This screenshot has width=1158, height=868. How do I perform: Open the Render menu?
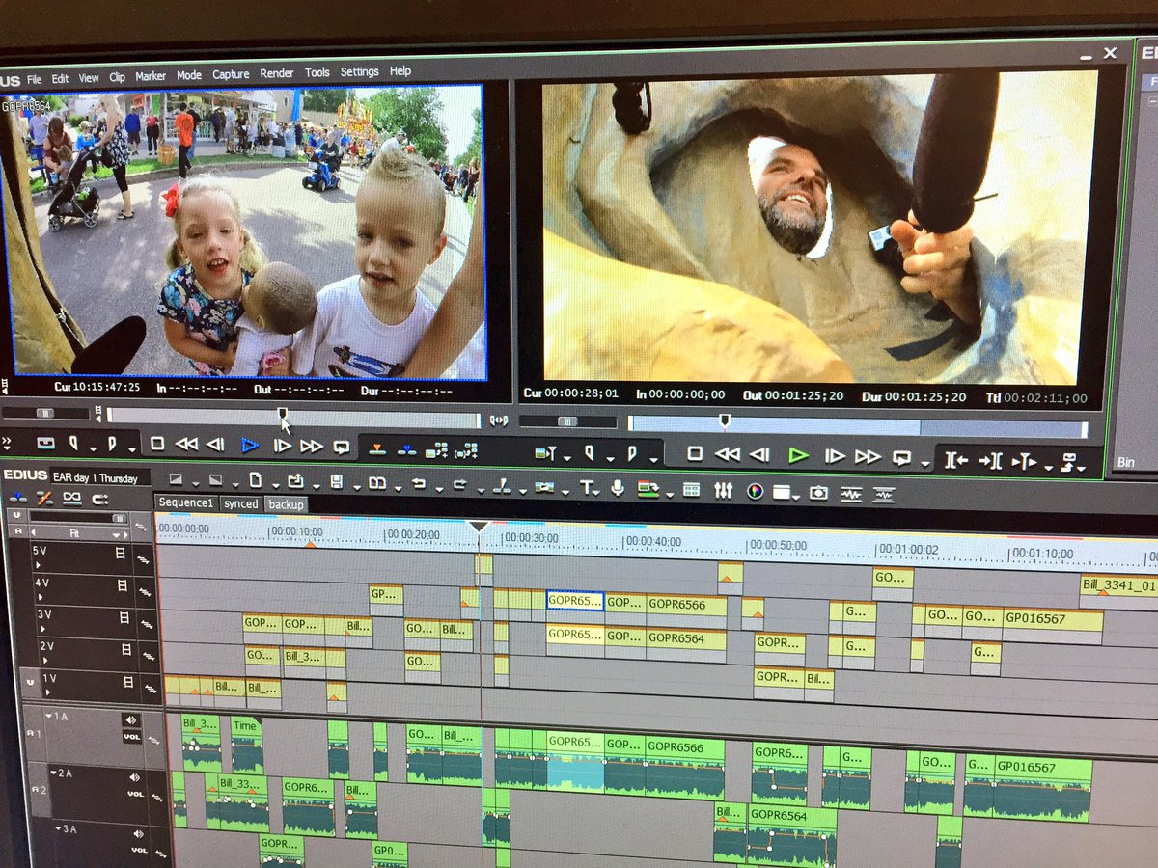click(x=277, y=73)
